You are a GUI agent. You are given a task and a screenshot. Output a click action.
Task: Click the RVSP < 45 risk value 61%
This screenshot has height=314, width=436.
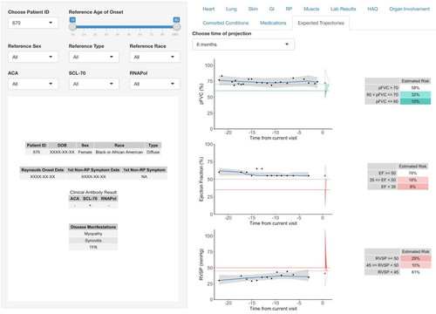pyautogui.click(x=416, y=272)
